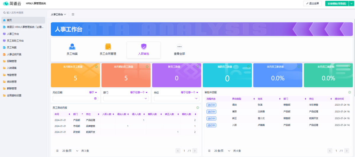This screenshot has width=355, height=157.
Task: Open the 人事工作台 title dropdown
Action: tap(58, 14)
